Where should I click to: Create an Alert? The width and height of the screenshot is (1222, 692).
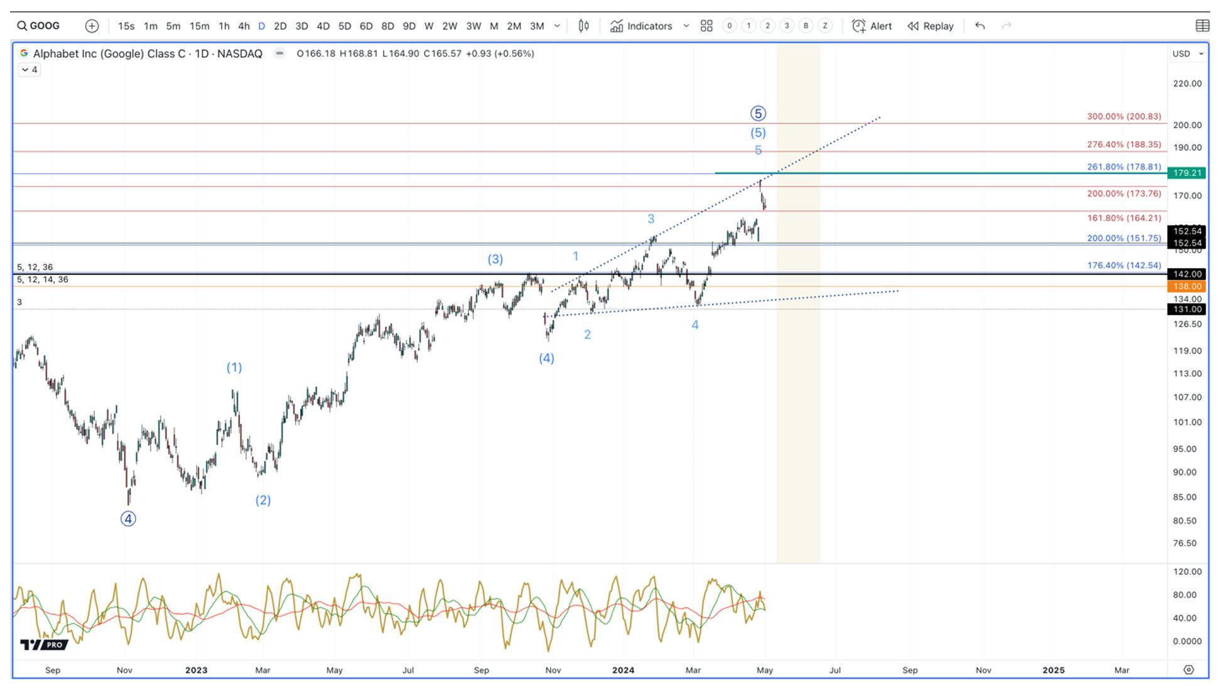[872, 26]
